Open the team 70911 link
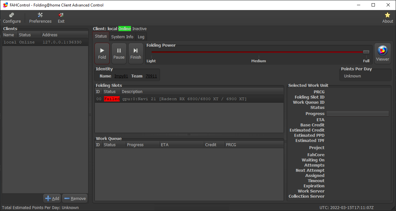396x211 pixels. click(151, 76)
